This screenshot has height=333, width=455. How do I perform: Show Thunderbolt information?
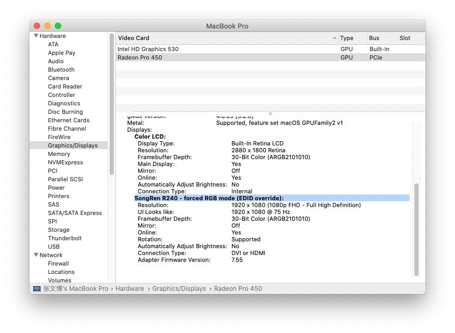[x=65, y=238]
